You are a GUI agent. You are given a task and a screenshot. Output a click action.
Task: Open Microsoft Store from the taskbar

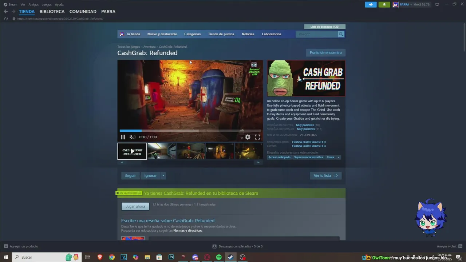click(x=159, y=257)
